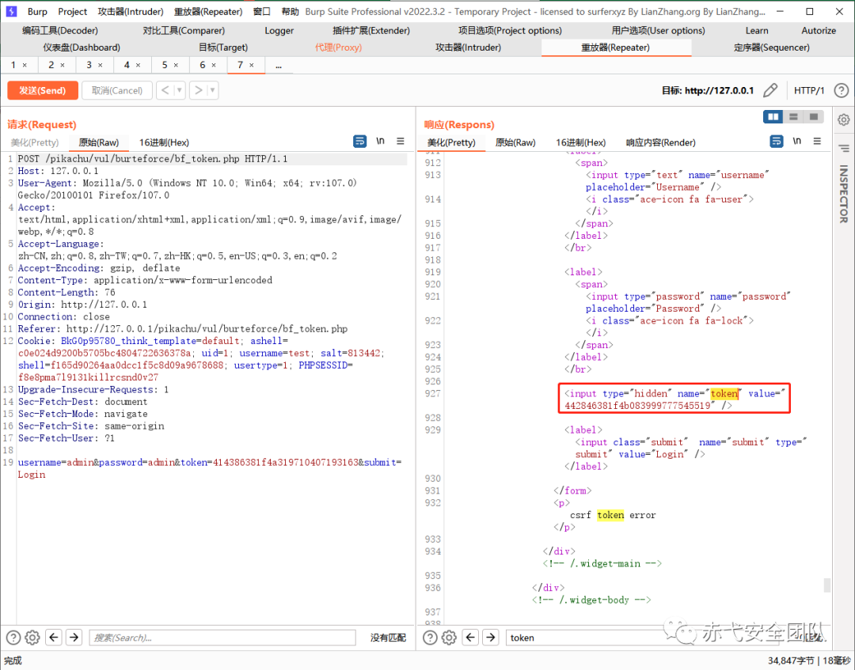The image size is (855, 670).
Task: Open request search help icon
Action: [x=13, y=638]
